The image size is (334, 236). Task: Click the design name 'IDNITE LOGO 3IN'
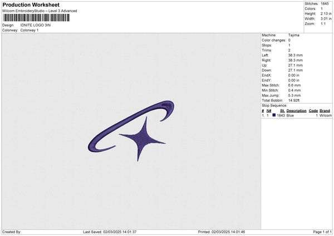(x=36, y=25)
